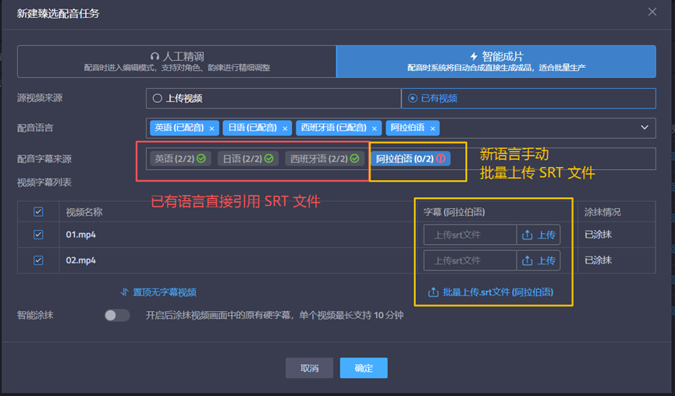The image size is (675, 396).
Task: Remove the 英语 (已配音) language tag
Action: [x=211, y=128]
